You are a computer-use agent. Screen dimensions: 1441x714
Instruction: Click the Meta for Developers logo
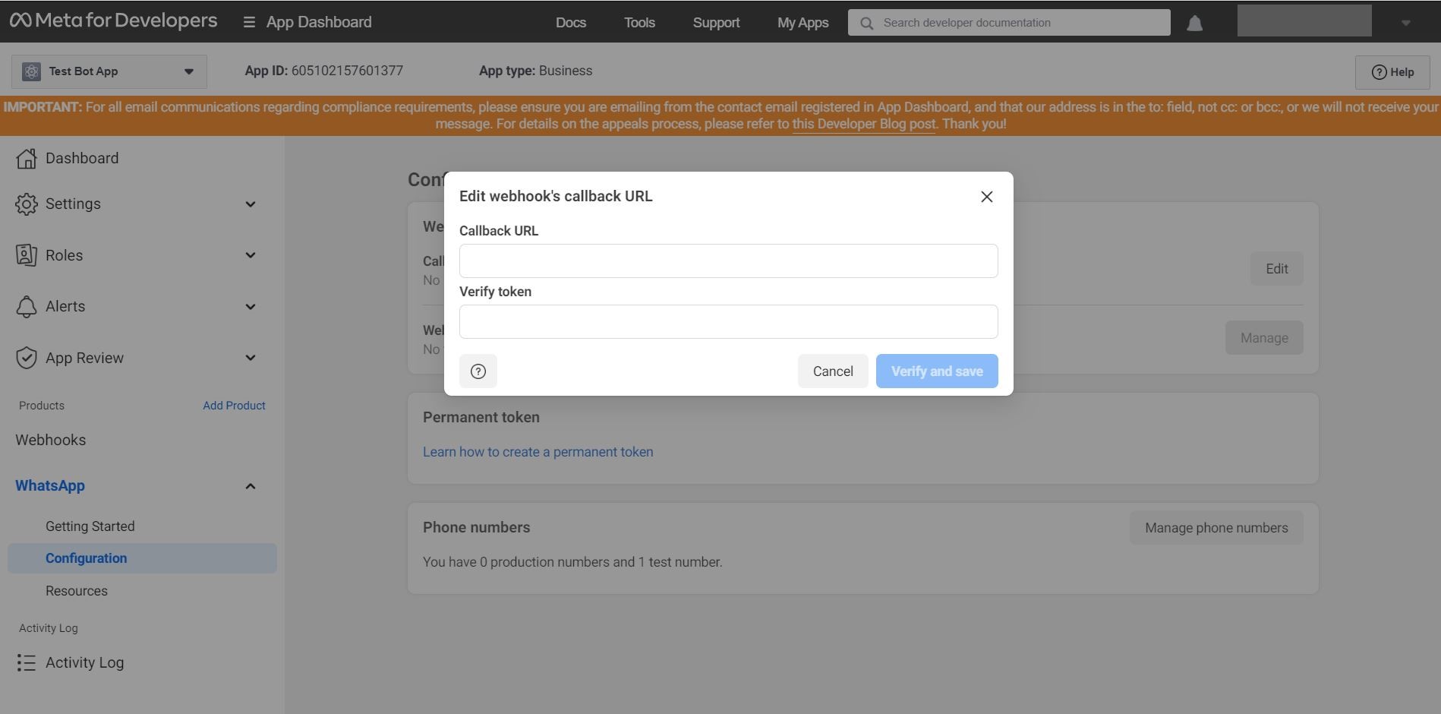pos(113,21)
